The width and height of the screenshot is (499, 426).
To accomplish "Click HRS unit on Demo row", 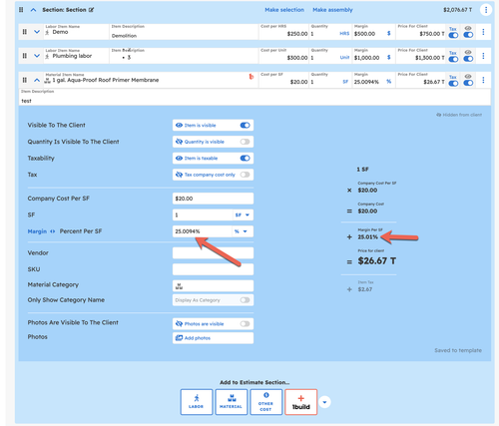I will point(344,34).
